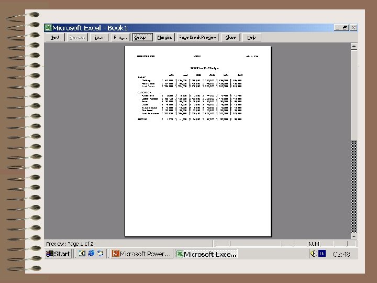
Task: Open Help from preview toolbar
Action: 251,37
